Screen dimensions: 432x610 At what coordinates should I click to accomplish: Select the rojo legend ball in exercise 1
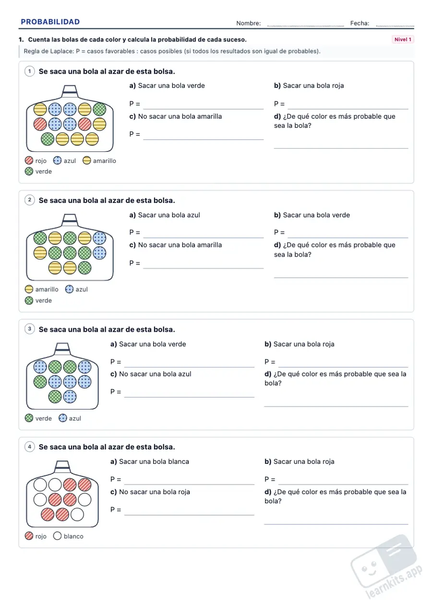click(x=29, y=161)
